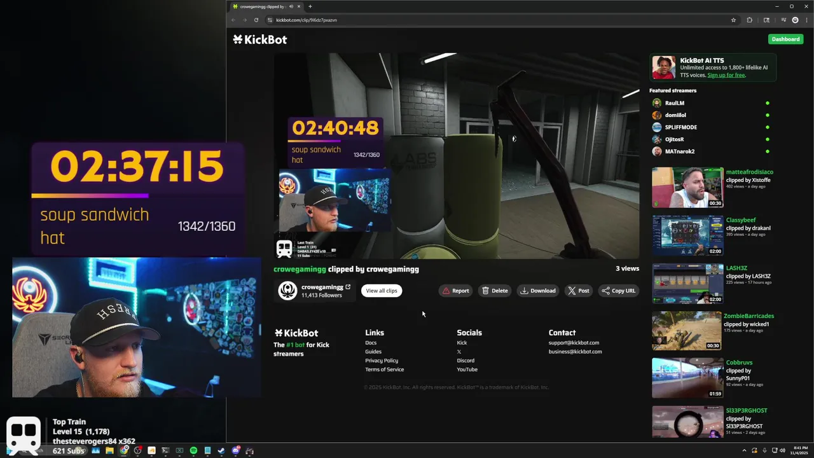Open the crowegamingg external link icon
This screenshot has height=458, width=814.
[348, 287]
